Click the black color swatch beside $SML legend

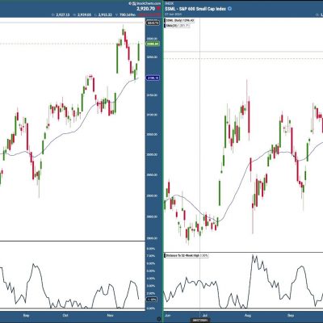(x=166, y=20)
